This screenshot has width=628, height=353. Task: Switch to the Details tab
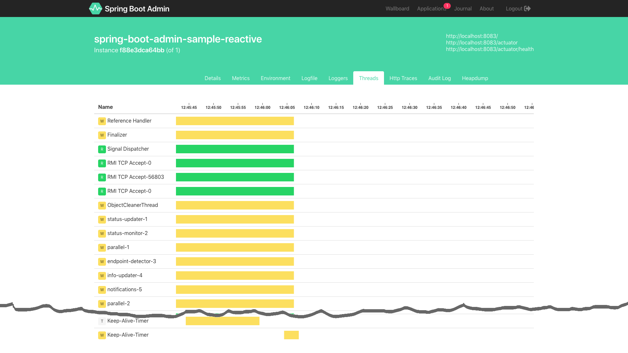click(x=212, y=78)
